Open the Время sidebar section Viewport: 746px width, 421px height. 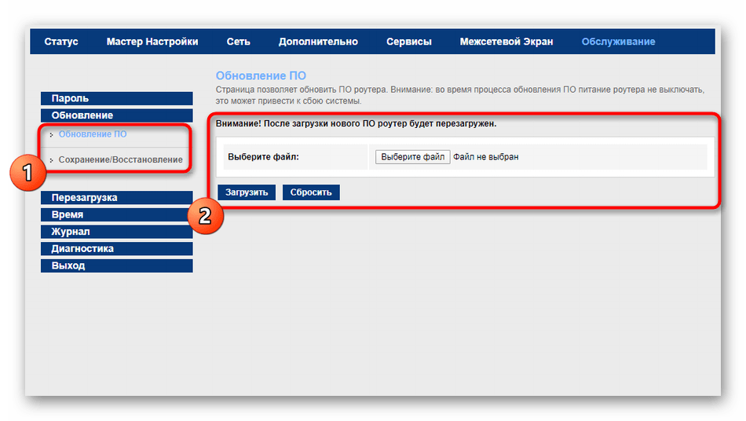(x=116, y=215)
